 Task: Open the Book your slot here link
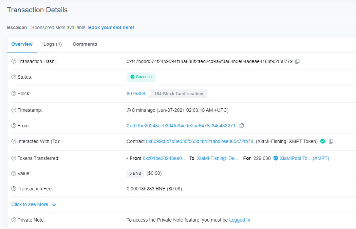111,27
